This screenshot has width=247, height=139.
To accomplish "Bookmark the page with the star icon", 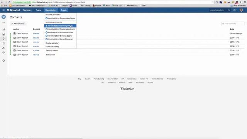I will [213, 2].
